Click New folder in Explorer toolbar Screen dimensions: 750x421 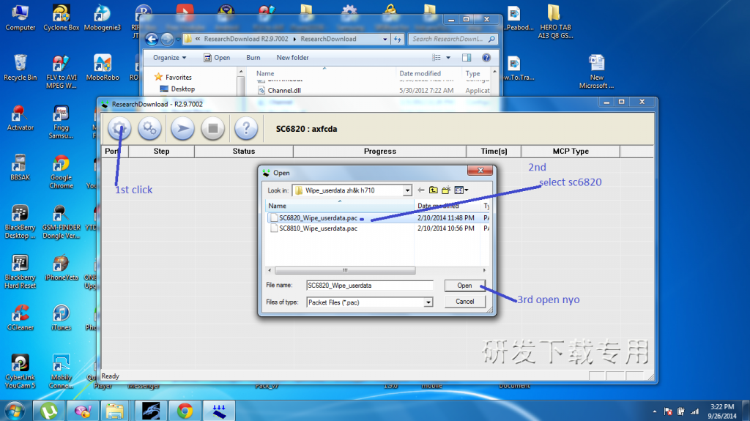pyautogui.click(x=292, y=57)
